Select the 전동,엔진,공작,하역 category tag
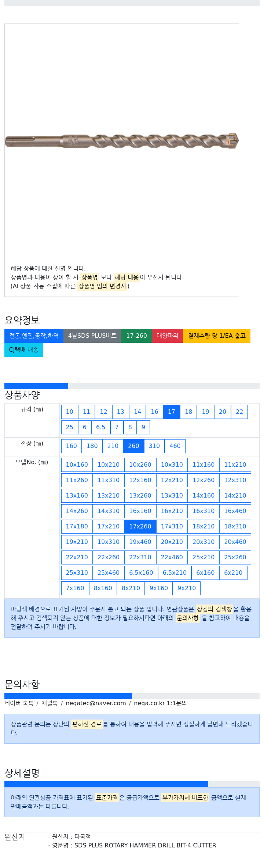264x850 pixels. click(x=34, y=336)
